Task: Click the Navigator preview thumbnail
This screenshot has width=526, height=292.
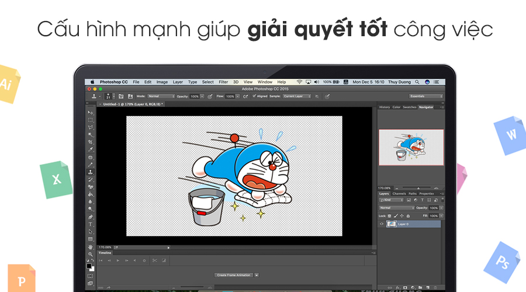Action: [411, 147]
